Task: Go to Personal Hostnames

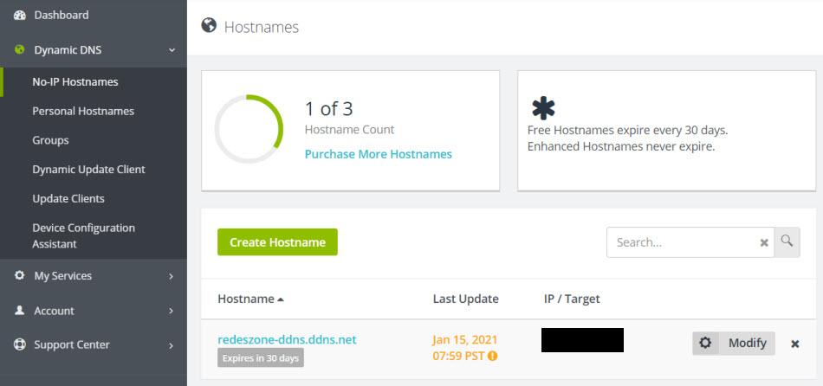Action: tap(83, 112)
